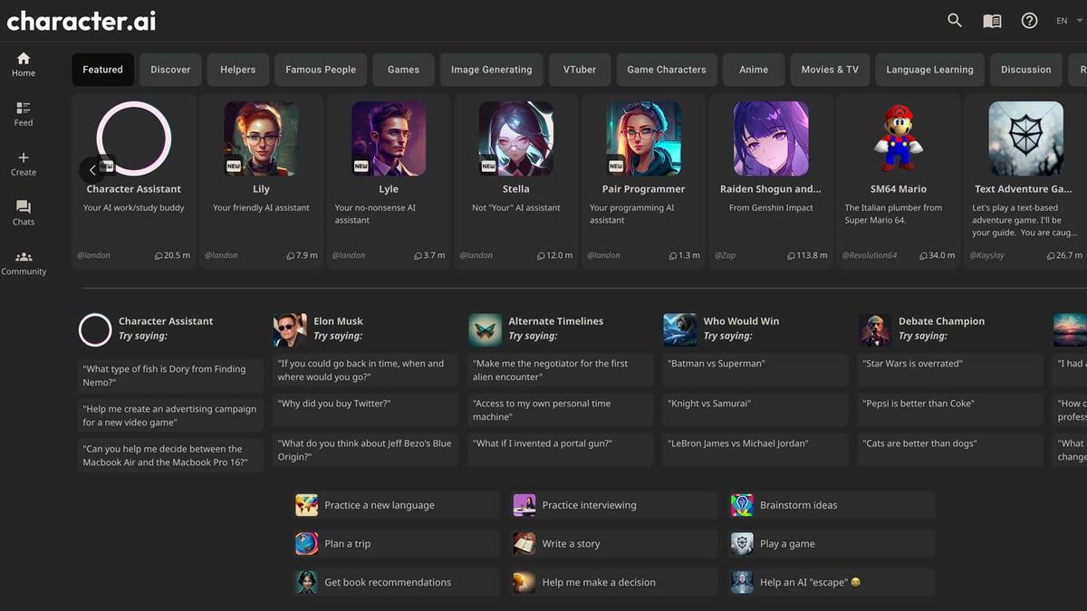
Task: Start creating a new character
Action: coord(23,163)
